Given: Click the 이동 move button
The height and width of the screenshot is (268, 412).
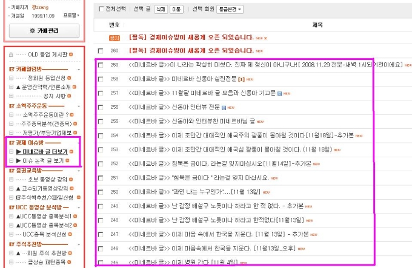Looking at the screenshot, I should coord(176,10).
